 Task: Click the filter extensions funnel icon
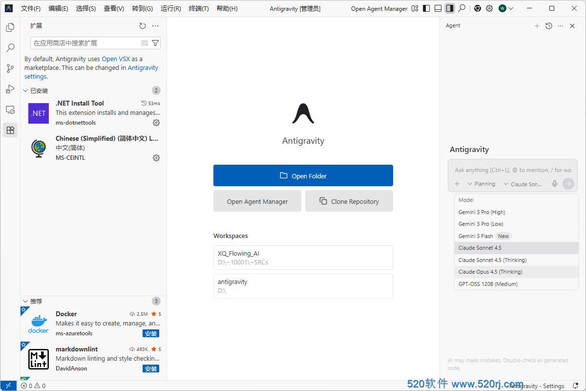(x=155, y=43)
